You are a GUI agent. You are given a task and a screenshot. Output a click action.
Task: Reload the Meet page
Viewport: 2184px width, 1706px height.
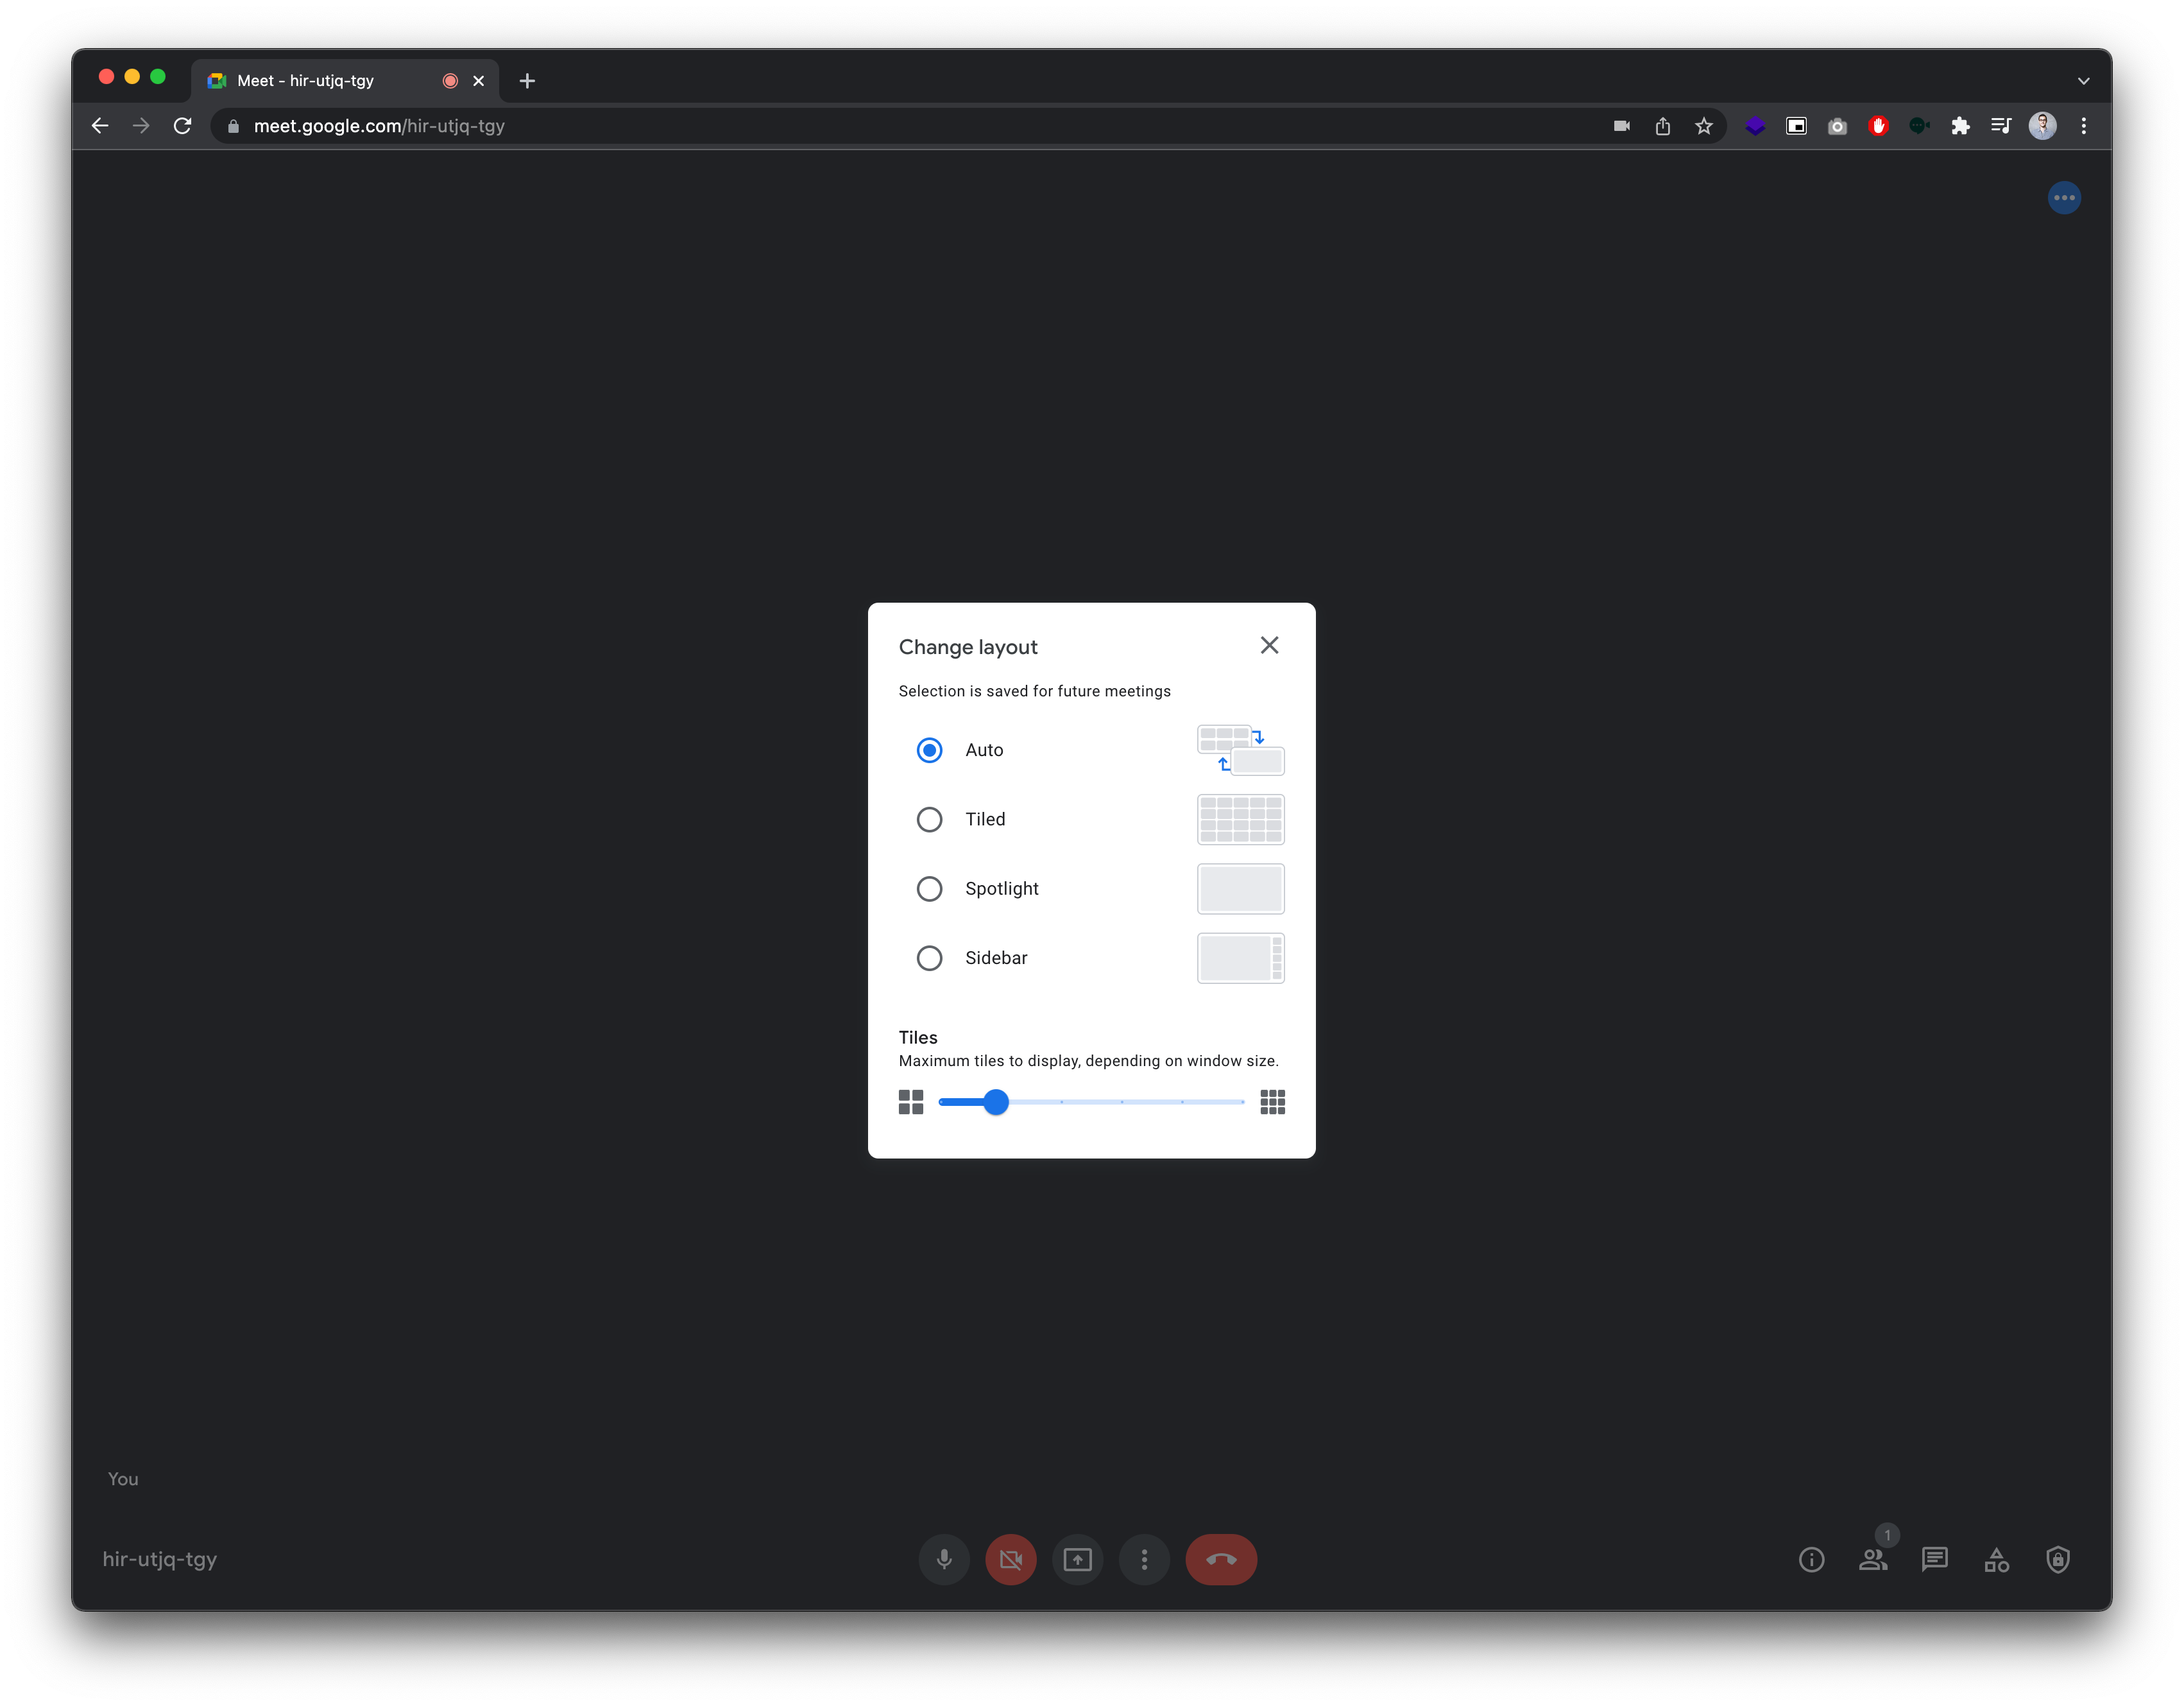click(182, 126)
